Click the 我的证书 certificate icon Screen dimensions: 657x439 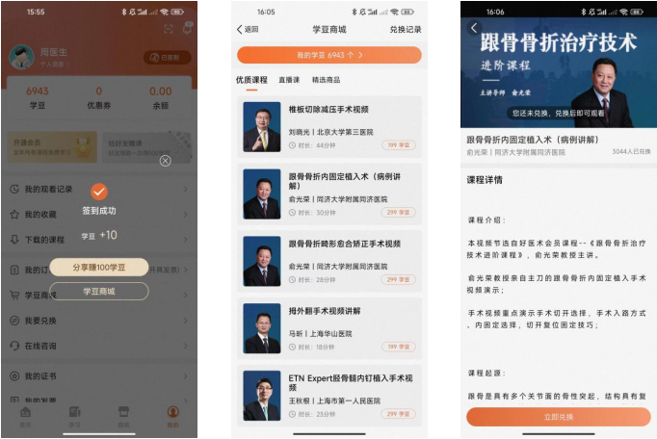tap(14, 375)
